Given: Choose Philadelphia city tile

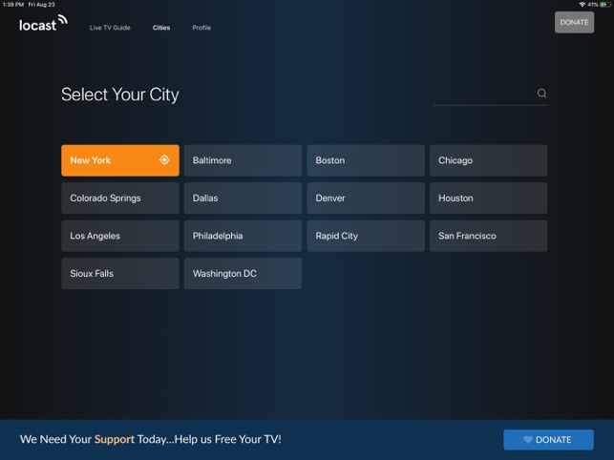Looking at the screenshot, I should (243, 236).
